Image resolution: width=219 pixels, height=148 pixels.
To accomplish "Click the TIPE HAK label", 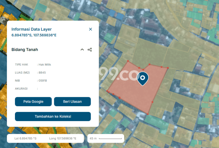I will 22,65.
